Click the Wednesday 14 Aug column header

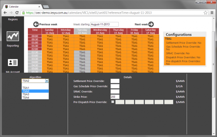(x=100, y=31)
